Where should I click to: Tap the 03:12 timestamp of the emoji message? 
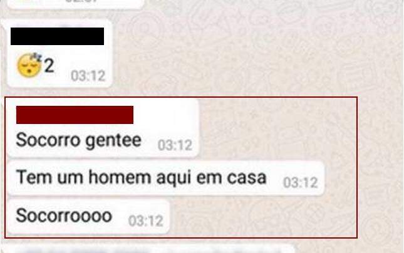tap(88, 76)
